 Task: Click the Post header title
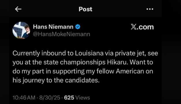[x=85, y=9]
